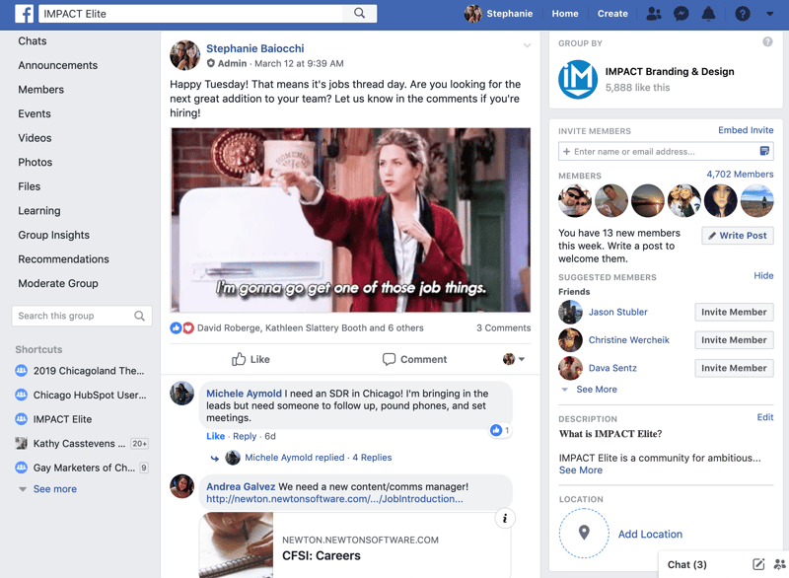Open IMPACT Elite shortcut
The height and width of the screenshot is (578, 789).
[54, 419]
